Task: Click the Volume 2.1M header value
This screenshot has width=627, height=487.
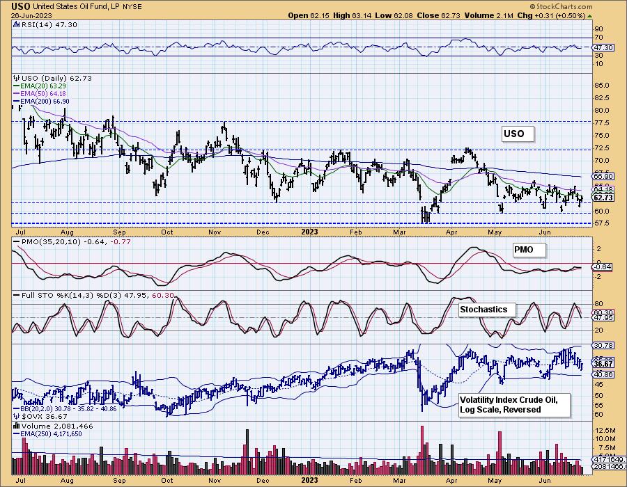Action: pos(488,16)
